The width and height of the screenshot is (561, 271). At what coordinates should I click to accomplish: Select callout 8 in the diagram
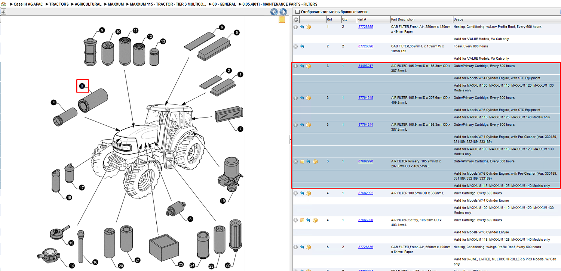(190, 219)
